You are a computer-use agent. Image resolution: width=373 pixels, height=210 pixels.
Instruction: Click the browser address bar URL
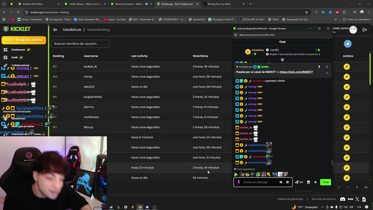click(x=50, y=12)
